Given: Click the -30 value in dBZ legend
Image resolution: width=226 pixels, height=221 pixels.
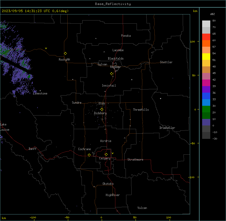Looking at the screenshot, I should click(x=215, y=139).
